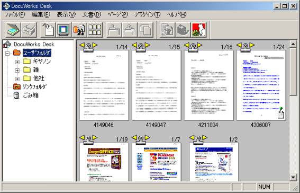Go to previous page of document 4149047
The width and height of the screenshot is (300, 193).
[134, 45]
